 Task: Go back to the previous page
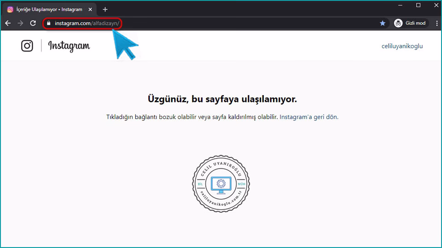pyautogui.click(x=8, y=23)
